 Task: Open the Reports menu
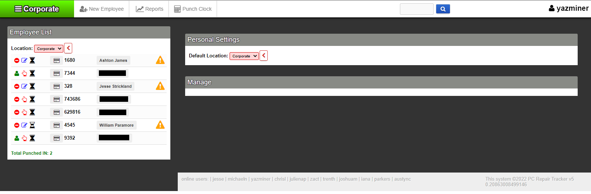click(149, 9)
